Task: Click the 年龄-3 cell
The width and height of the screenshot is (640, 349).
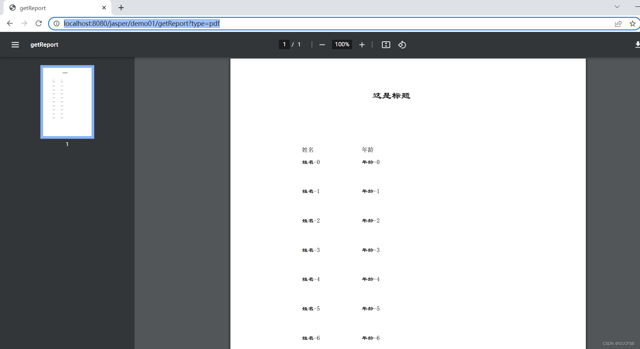Action: coord(371,250)
